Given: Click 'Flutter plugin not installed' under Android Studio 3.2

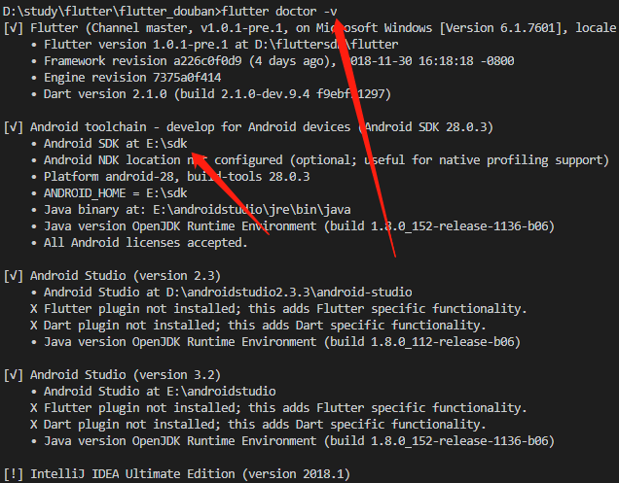Looking at the screenshot, I should [x=278, y=408].
